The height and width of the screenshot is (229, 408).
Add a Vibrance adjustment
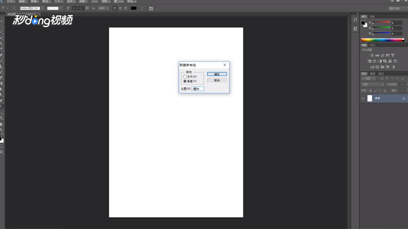click(x=393, y=55)
